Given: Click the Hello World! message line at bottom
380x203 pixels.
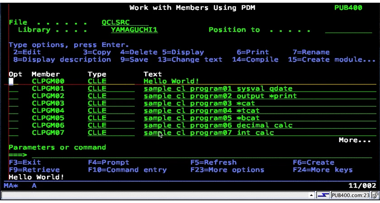Looking at the screenshot, I should click(36, 177).
